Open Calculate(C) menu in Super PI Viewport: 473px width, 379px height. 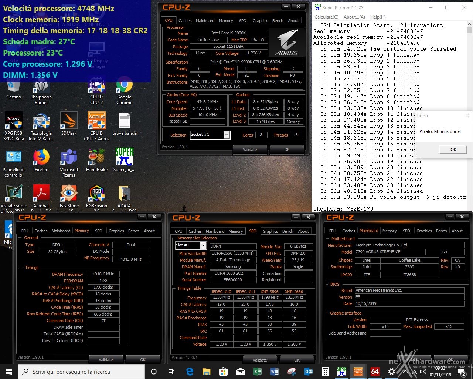[x=326, y=17]
